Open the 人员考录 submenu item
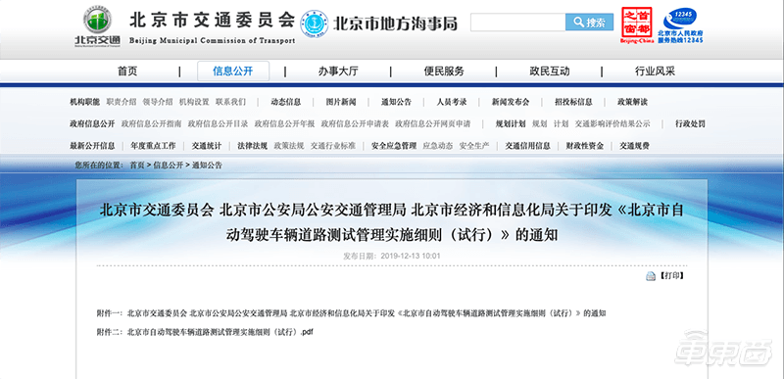The height and width of the screenshot is (379, 784). click(452, 102)
